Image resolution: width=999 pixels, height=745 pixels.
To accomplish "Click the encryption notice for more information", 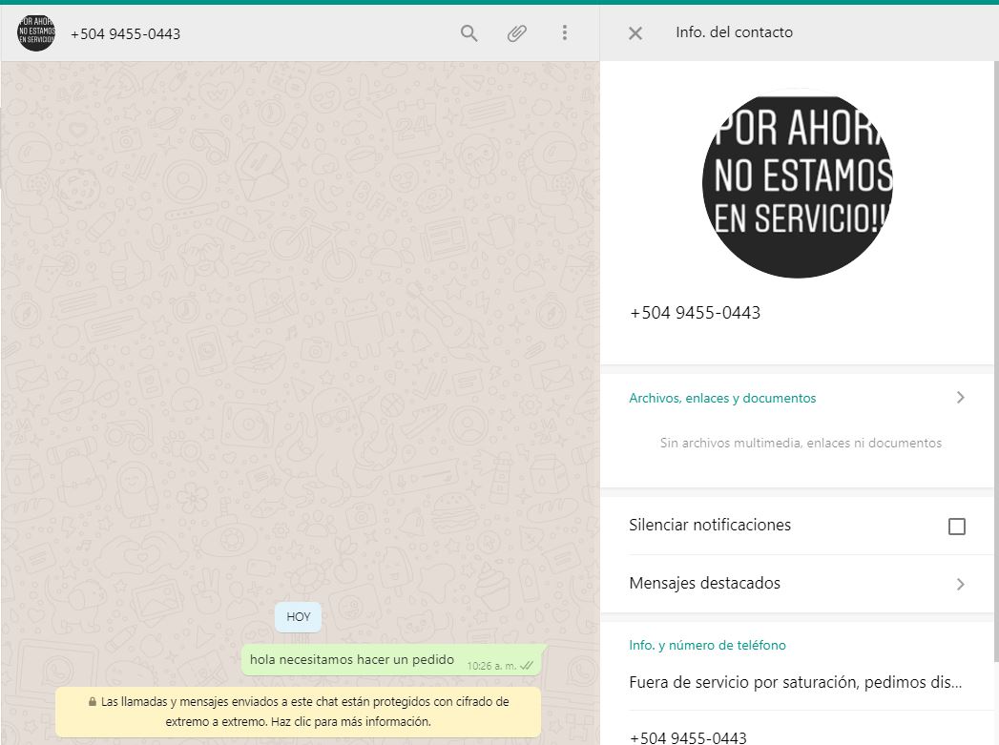I will tap(298, 712).
